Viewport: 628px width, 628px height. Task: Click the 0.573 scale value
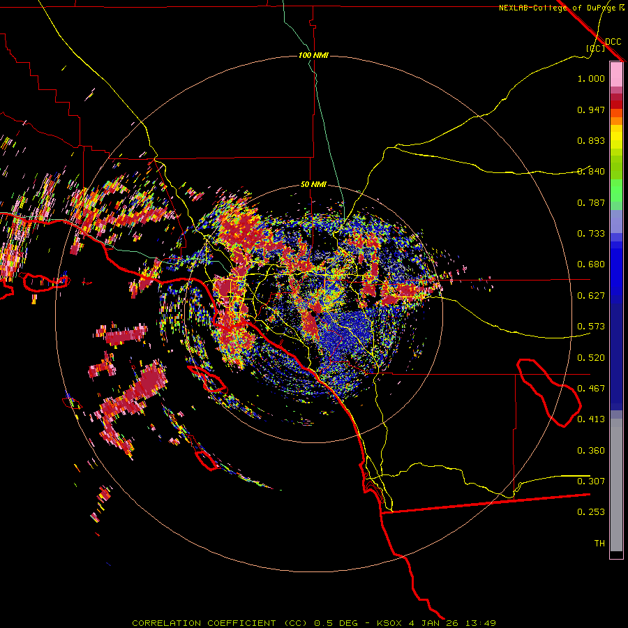point(591,327)
